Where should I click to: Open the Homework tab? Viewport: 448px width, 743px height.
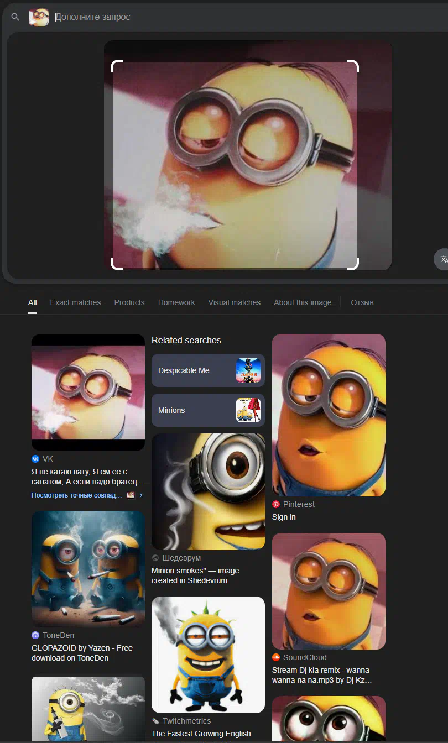[176, 302]
